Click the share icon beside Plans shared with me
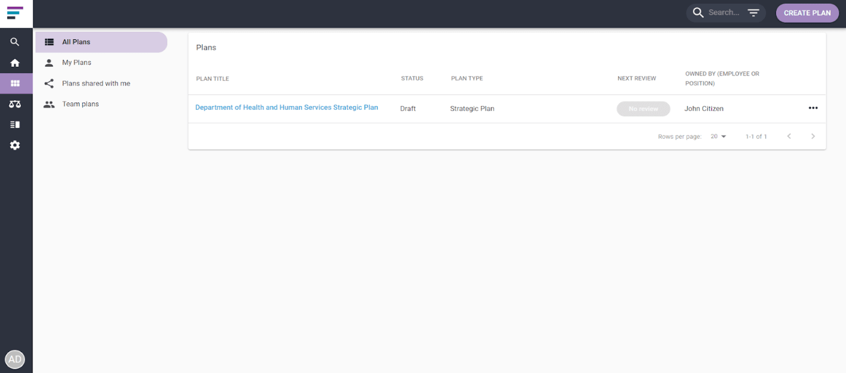 49,83
